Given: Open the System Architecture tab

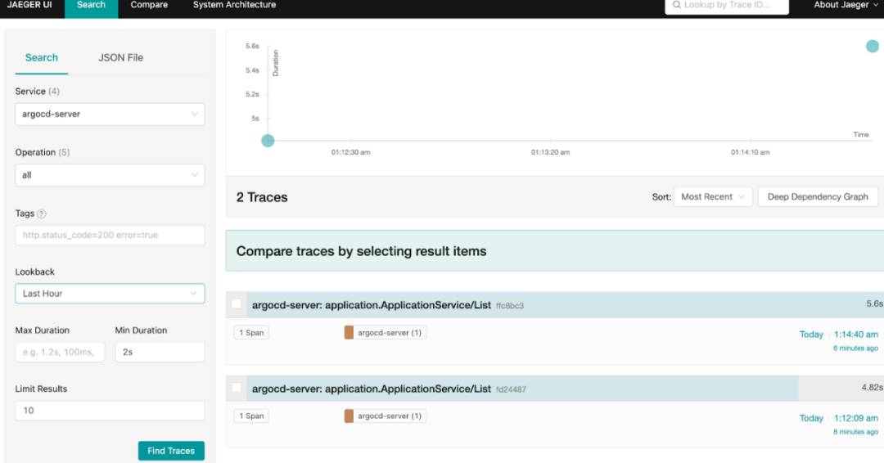Looking at the screenshot, I should [235, 5].
